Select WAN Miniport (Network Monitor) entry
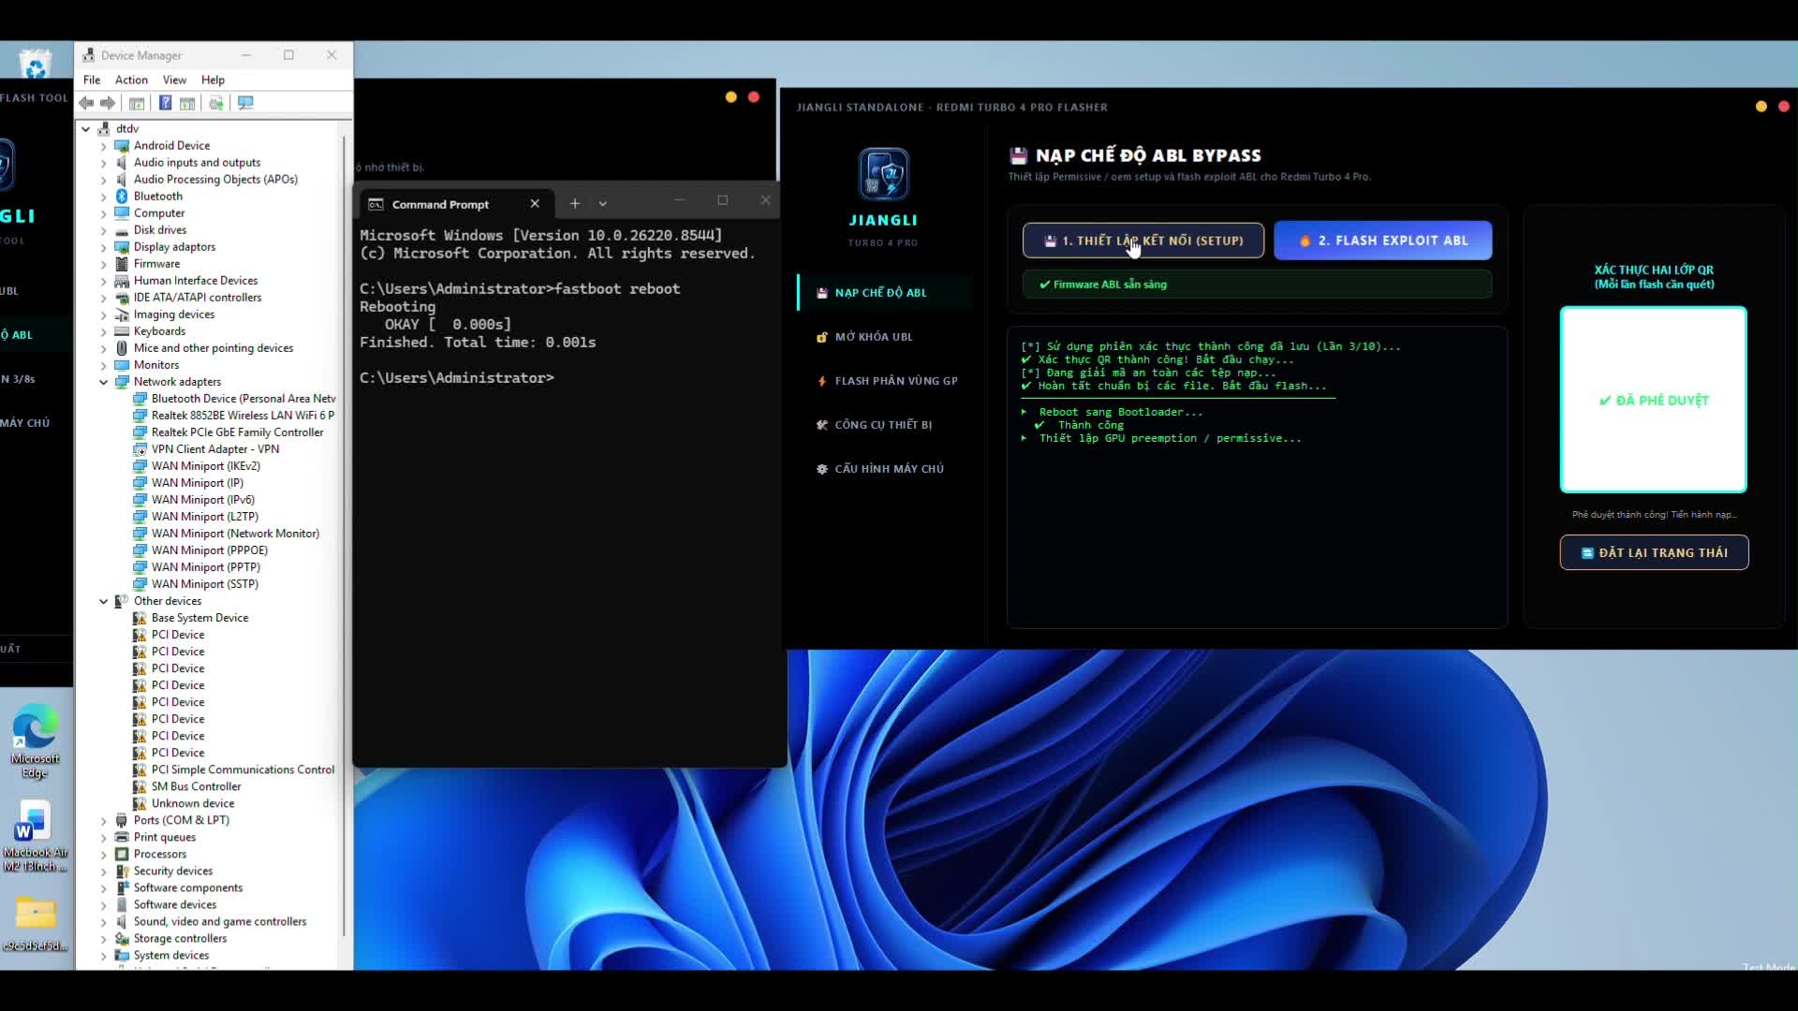The image size is (1798, 1011). point(235,534)
